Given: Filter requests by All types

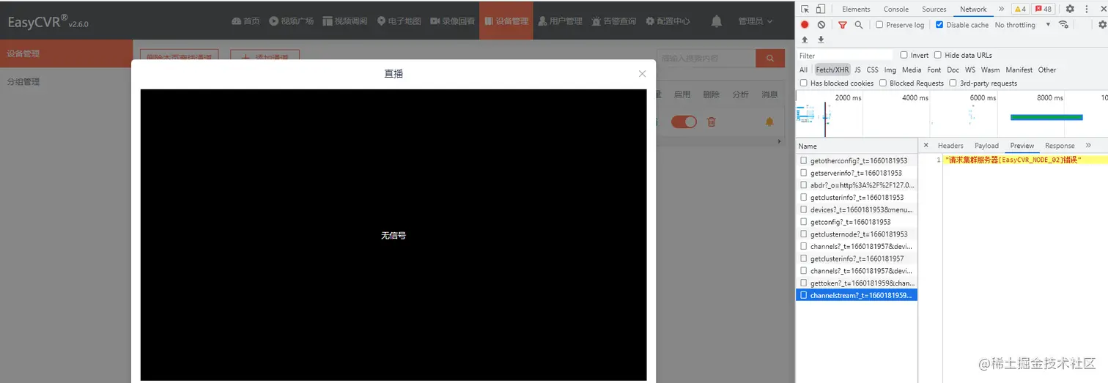Looking at the screenshot, I should [803, 70].
